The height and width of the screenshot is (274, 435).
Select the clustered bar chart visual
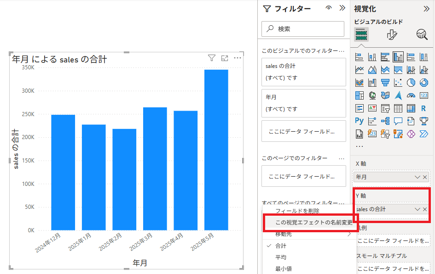click(385, 57)
